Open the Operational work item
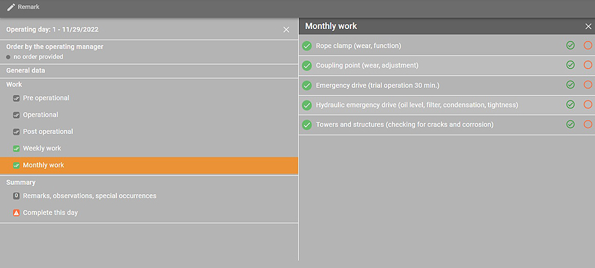 [40, 115]
